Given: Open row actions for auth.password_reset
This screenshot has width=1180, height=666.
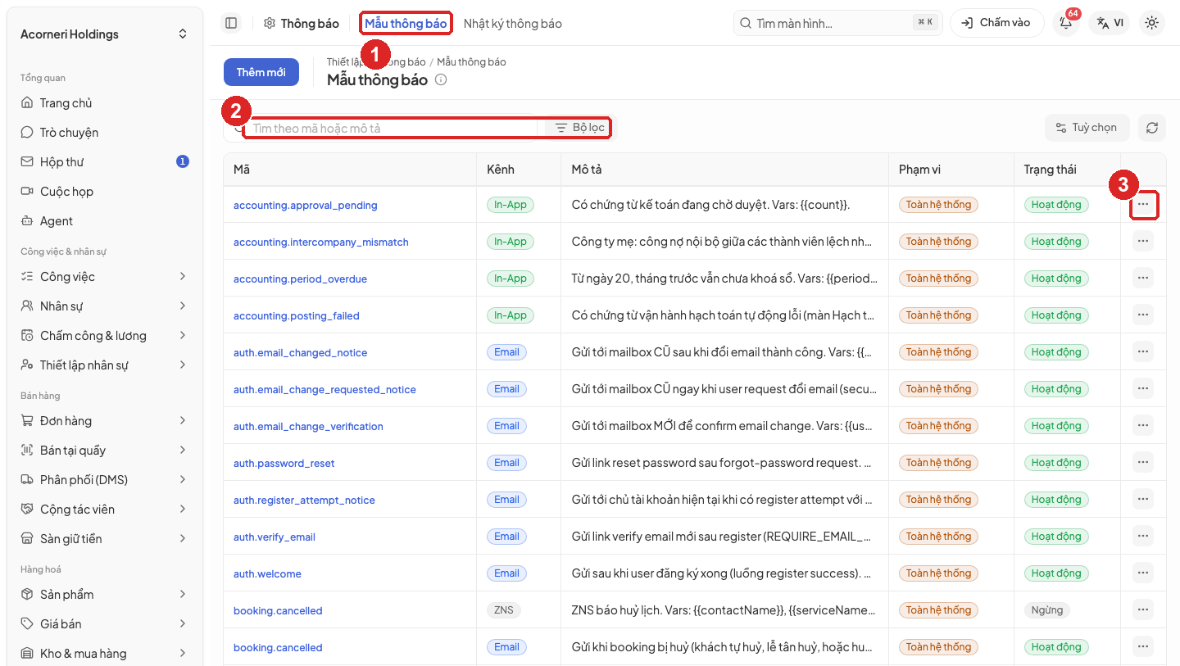Looking at the screenshot, I should coord(1143,463).
